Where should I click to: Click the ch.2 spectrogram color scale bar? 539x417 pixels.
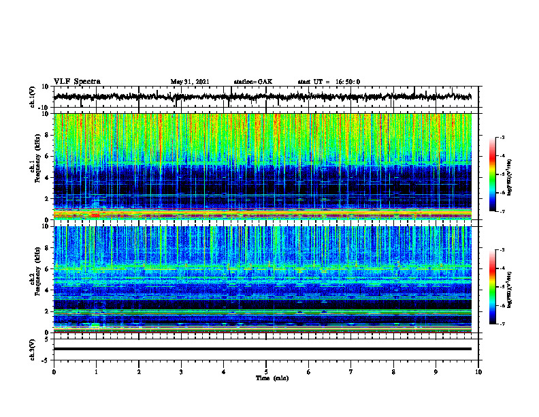click(x=493, y=287)
